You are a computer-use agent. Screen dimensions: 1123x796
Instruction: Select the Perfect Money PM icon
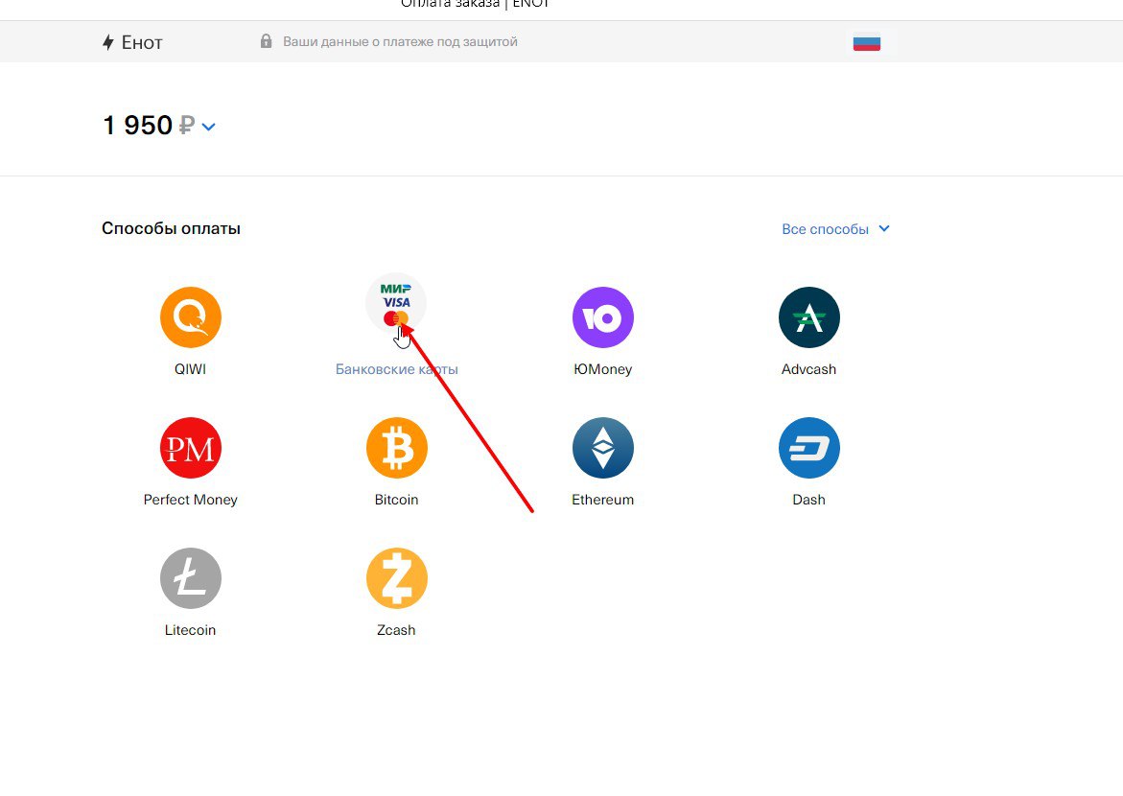click(191, 448)
